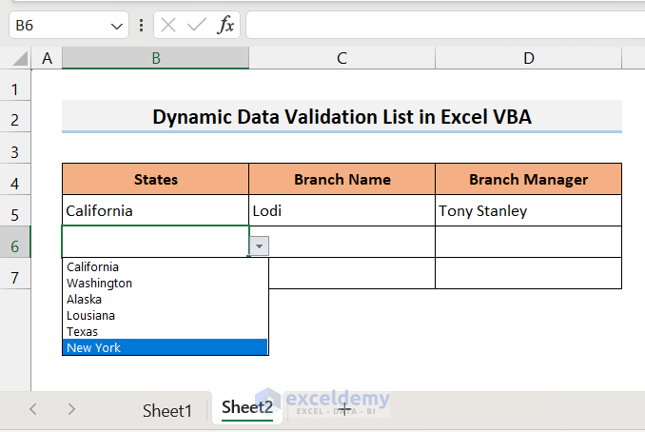Click the formula bar options dots
645x432 pixels.
pos(141,26)
